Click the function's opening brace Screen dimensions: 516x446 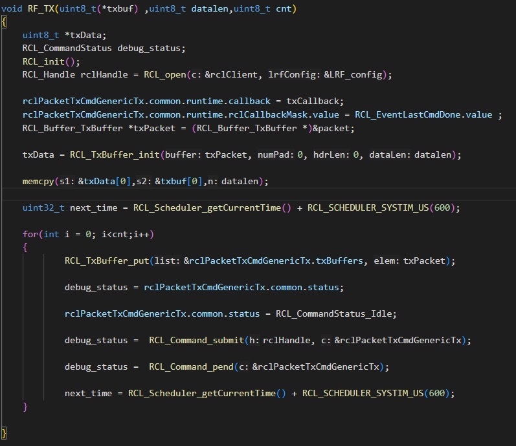pyautogui.click(x=4, y=22)
